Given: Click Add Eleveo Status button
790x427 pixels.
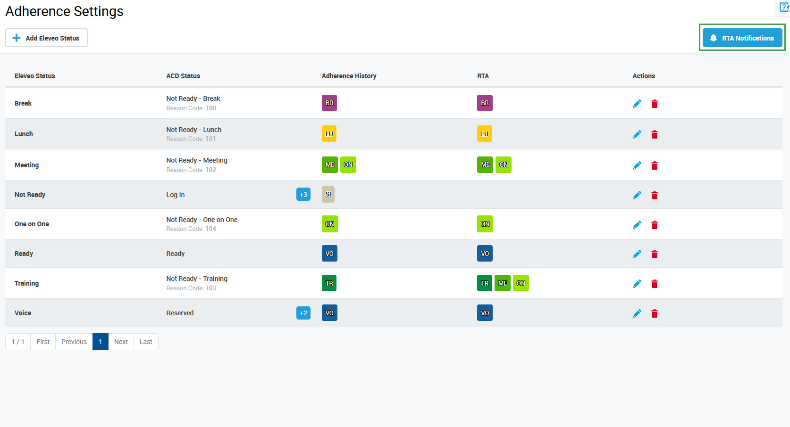Looking at the screenshot, I should pos(46,38).
